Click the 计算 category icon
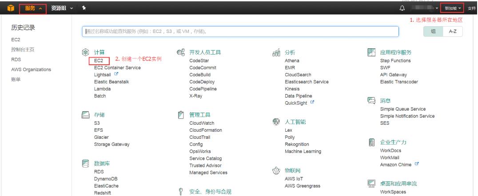This screenshot has width=478, height=196. (85, 52)
